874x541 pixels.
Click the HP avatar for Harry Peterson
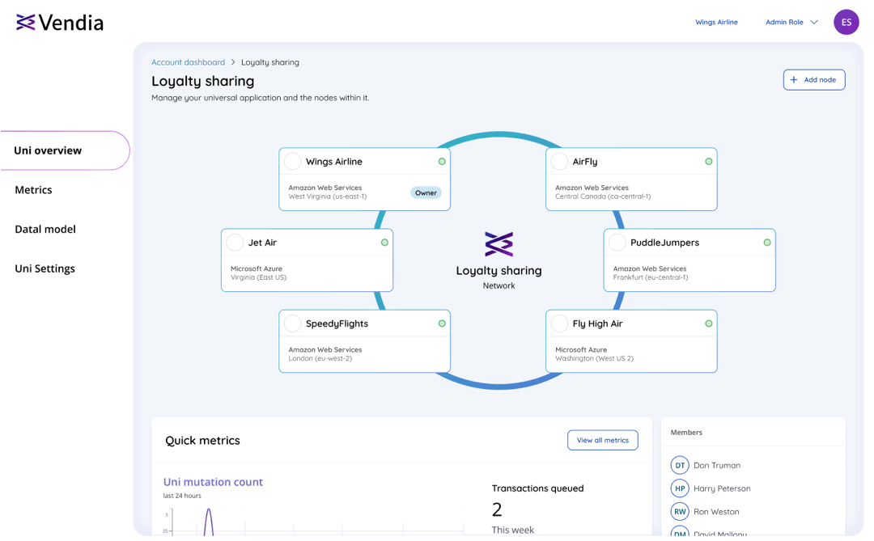(680, 488)
